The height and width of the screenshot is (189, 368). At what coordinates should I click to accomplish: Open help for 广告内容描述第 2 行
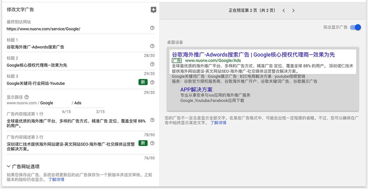pyautogui.click(x=152, y=143)
